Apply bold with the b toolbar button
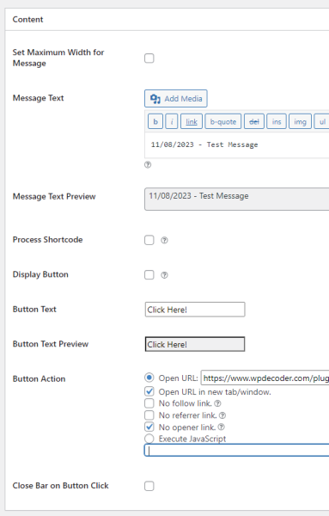The image size is (329, 516). pos(155,122)
